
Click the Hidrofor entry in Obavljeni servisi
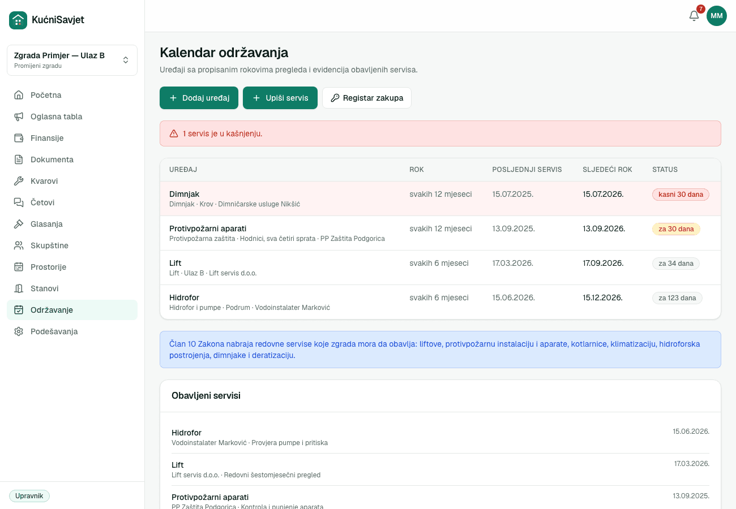pos(440,437)
